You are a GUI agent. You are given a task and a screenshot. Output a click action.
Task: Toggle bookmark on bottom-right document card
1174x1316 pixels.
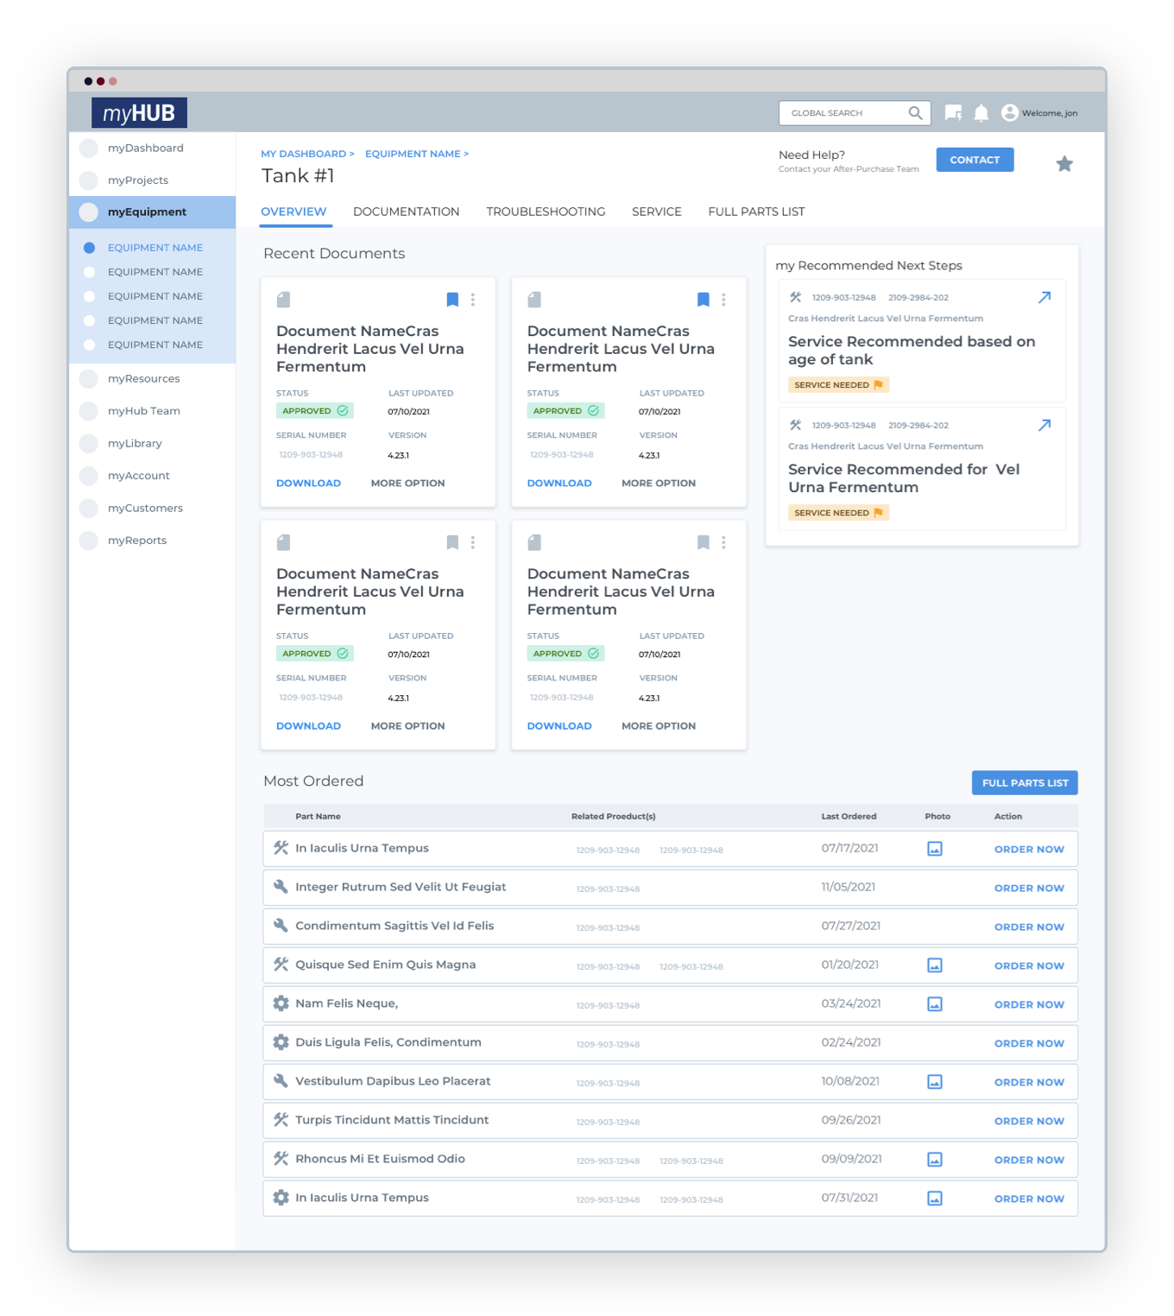[x=704, y=542]
